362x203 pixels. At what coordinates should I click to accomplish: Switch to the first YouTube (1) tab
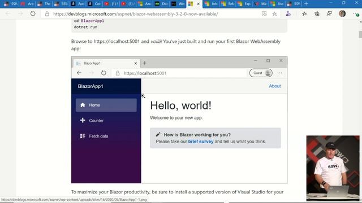point(111,4)
